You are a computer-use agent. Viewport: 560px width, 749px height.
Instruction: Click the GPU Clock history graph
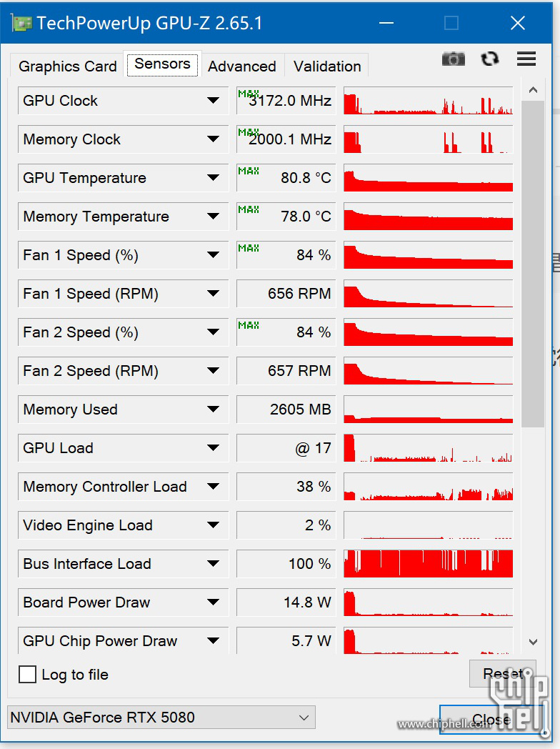(x=429, y=100)
